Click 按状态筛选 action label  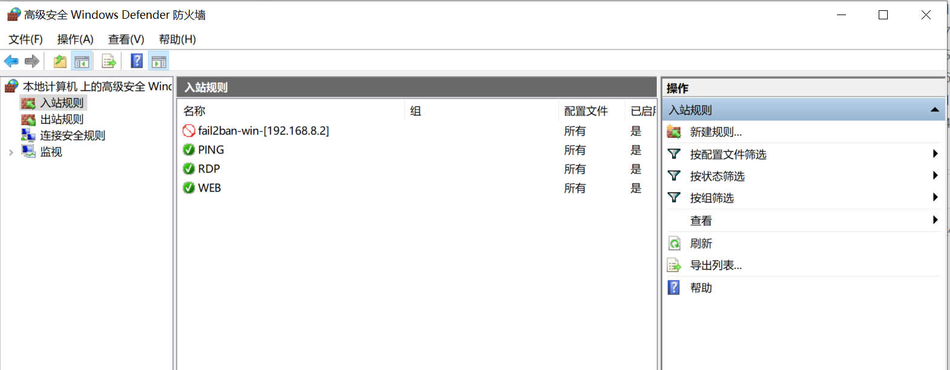tap(717, 176)
